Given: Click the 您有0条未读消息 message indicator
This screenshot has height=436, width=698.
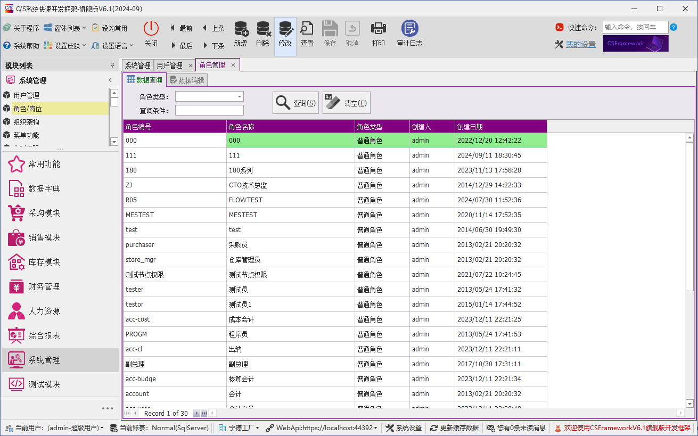Looking at the screenshot, I should 516,428.
